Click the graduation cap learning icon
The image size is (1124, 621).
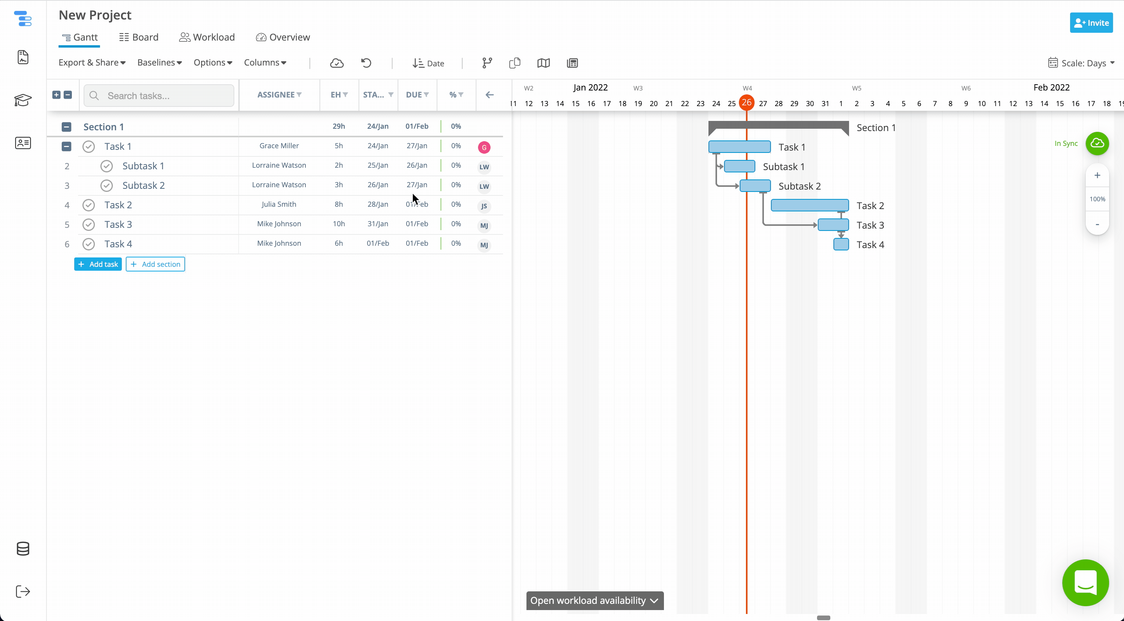(23, 100)
